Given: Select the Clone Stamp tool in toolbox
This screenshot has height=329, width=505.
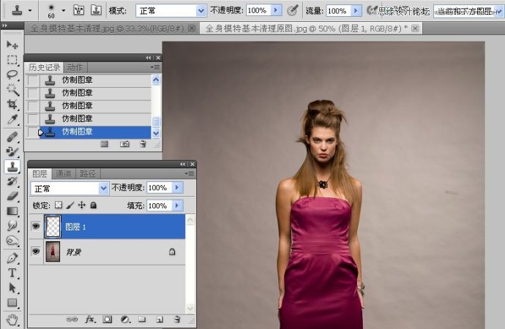Looking at the screenshot, I should click(12, 166).
